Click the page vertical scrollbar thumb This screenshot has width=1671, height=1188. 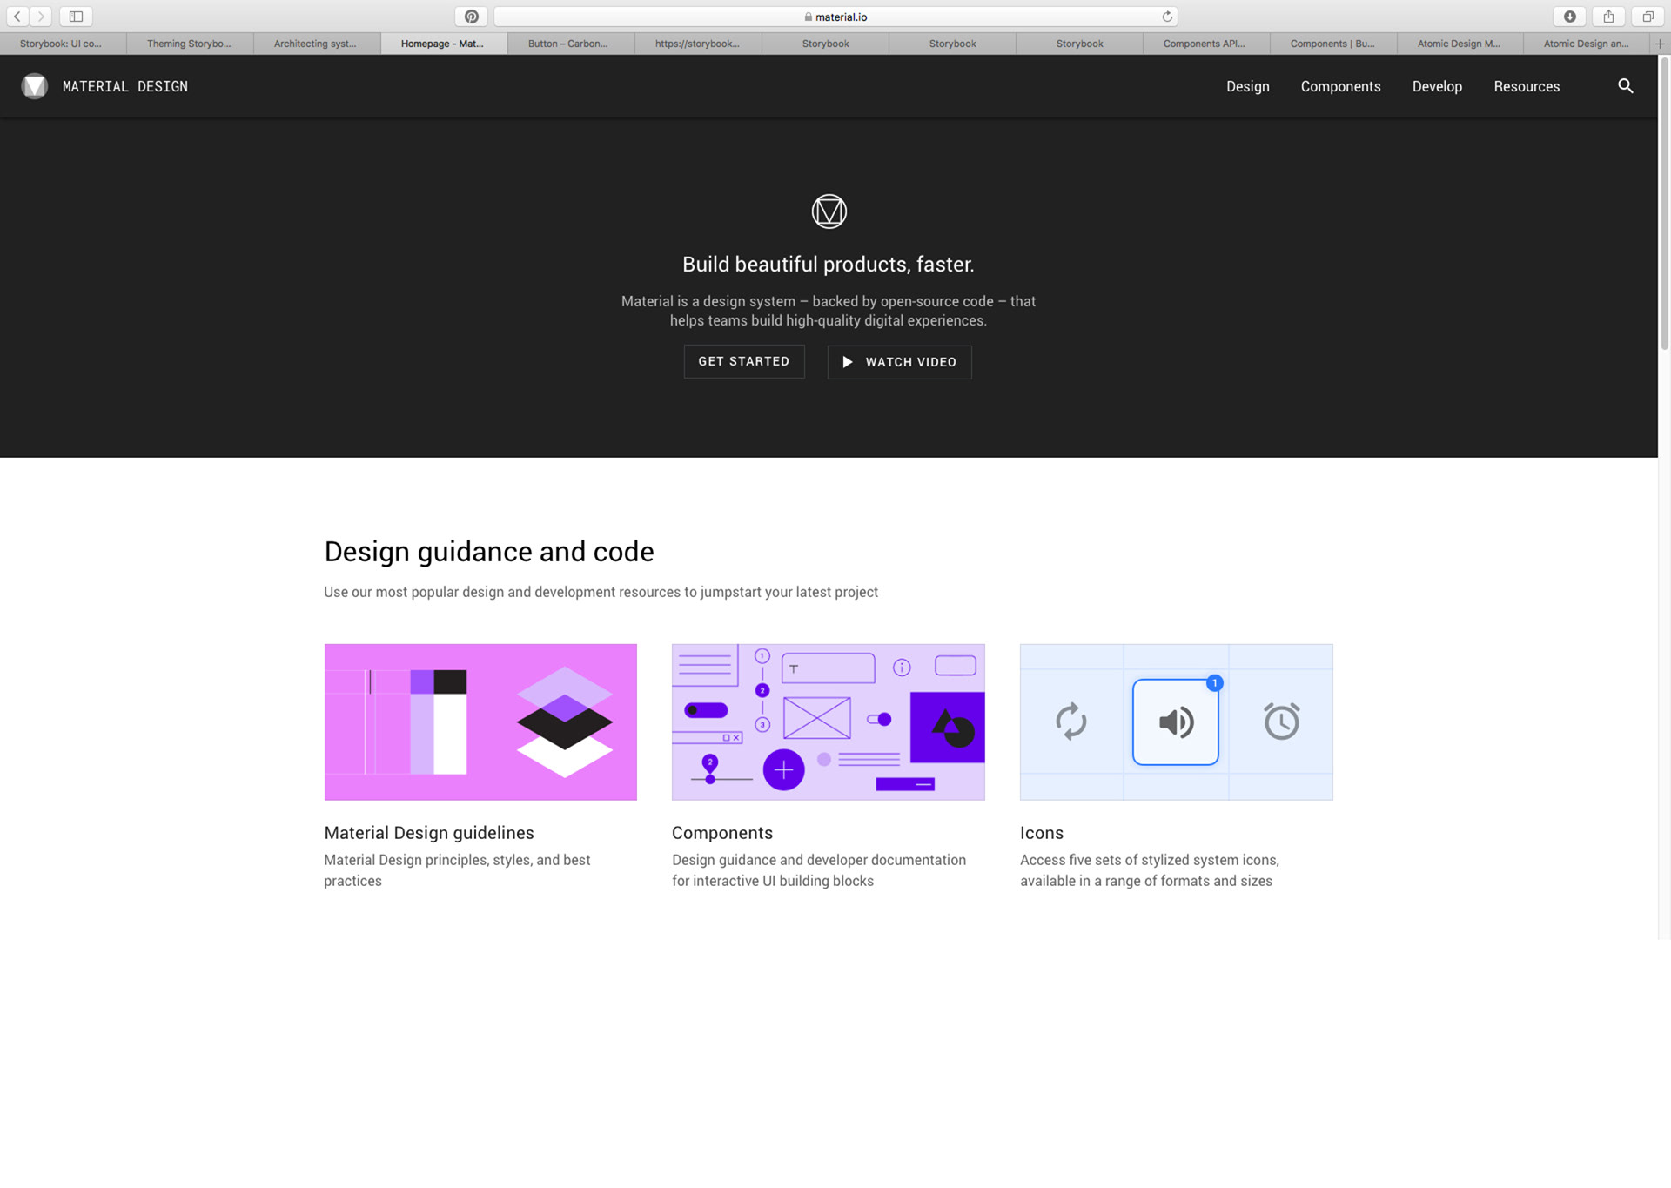[x=1664, y=205]
